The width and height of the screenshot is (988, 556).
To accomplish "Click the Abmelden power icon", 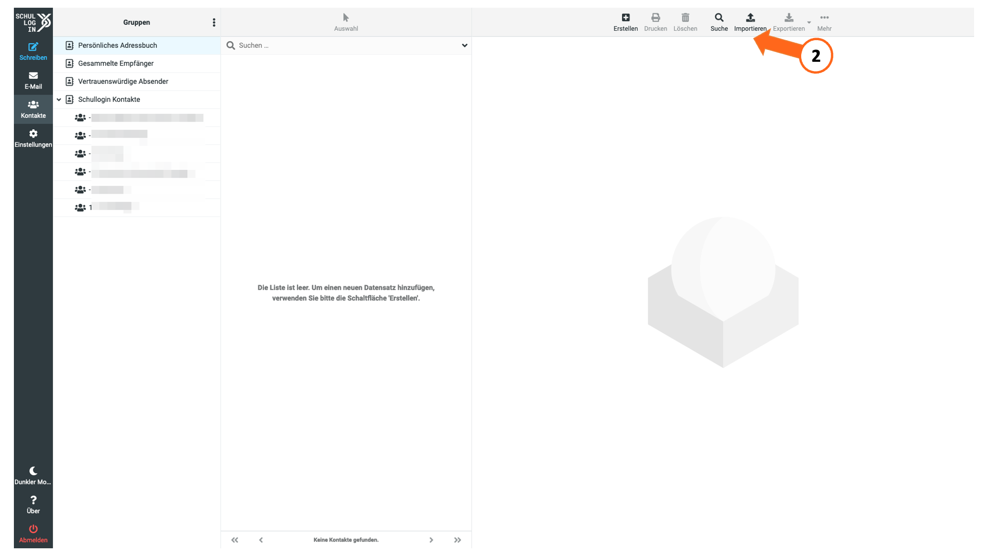I will pyautogui.click(x=33, y=529).
